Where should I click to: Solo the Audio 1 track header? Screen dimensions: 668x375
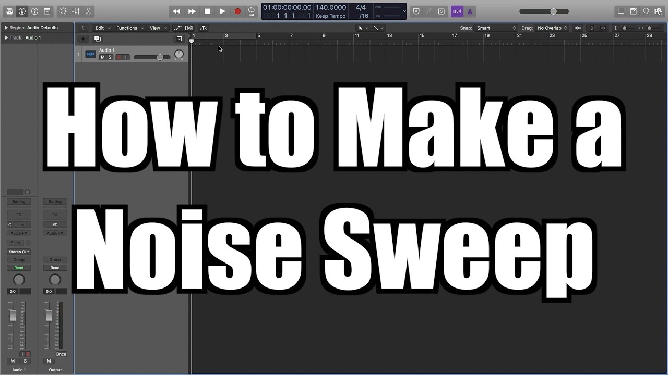click(110, 57)
